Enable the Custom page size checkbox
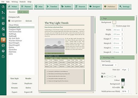The height and width of the screenshot is (98, 138). (x=114, y=26)
